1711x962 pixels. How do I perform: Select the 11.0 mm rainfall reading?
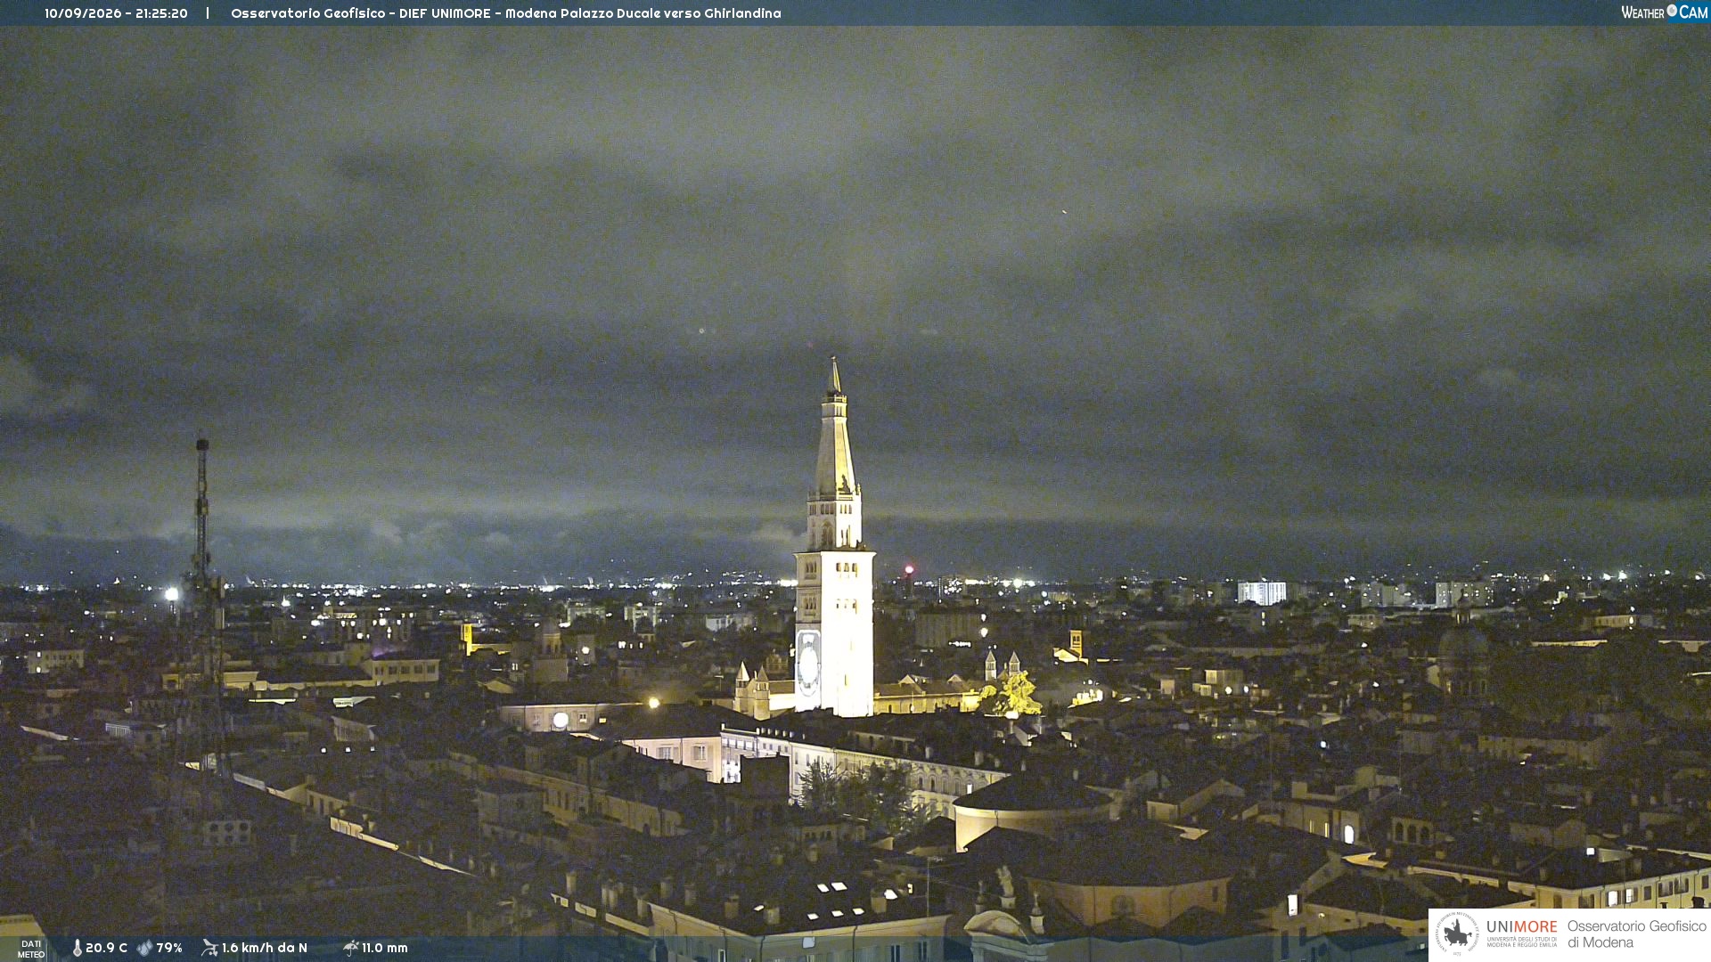coord(385,948)
